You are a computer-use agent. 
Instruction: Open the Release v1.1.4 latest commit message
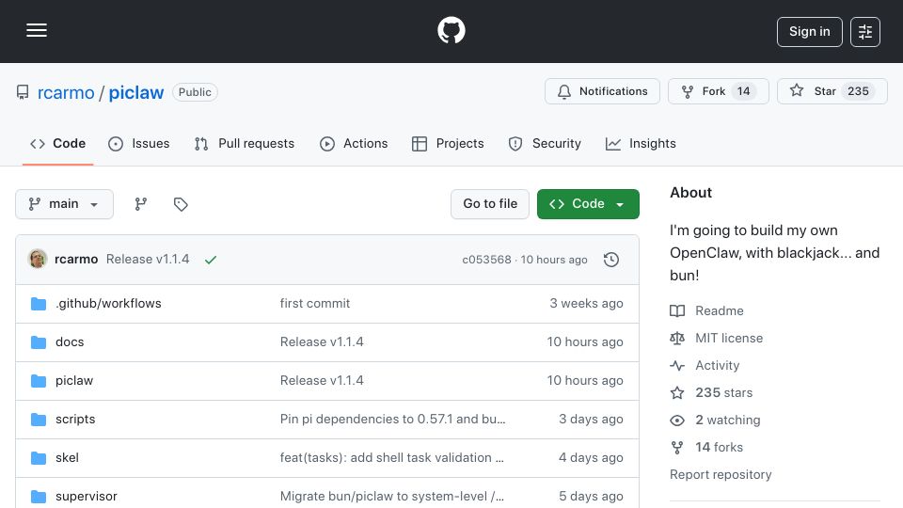tap(148, 260)
